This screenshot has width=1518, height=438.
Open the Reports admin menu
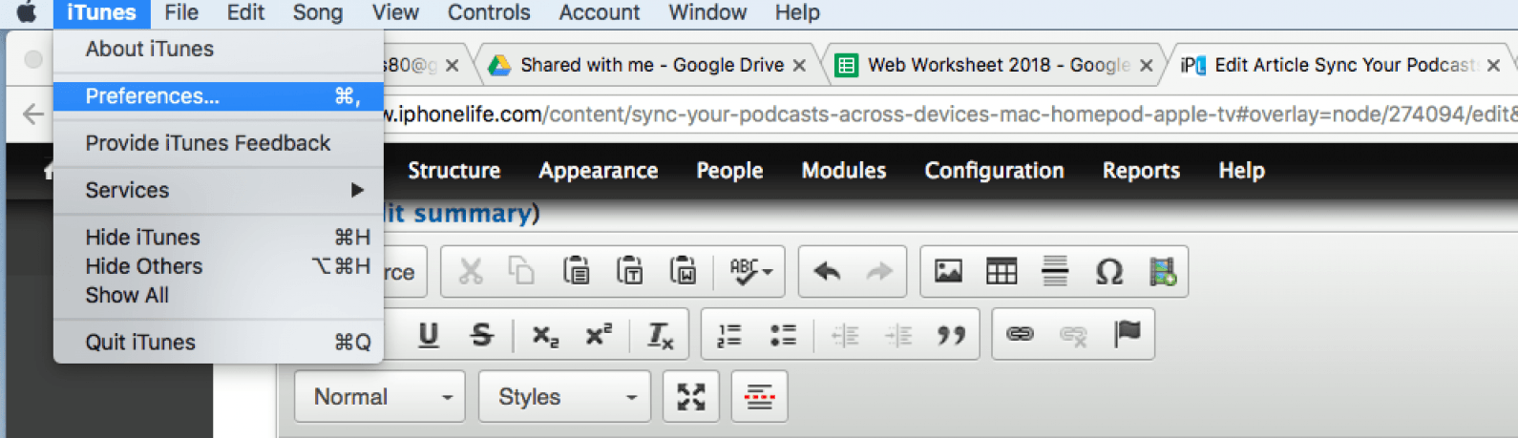tap(1141, 171)
